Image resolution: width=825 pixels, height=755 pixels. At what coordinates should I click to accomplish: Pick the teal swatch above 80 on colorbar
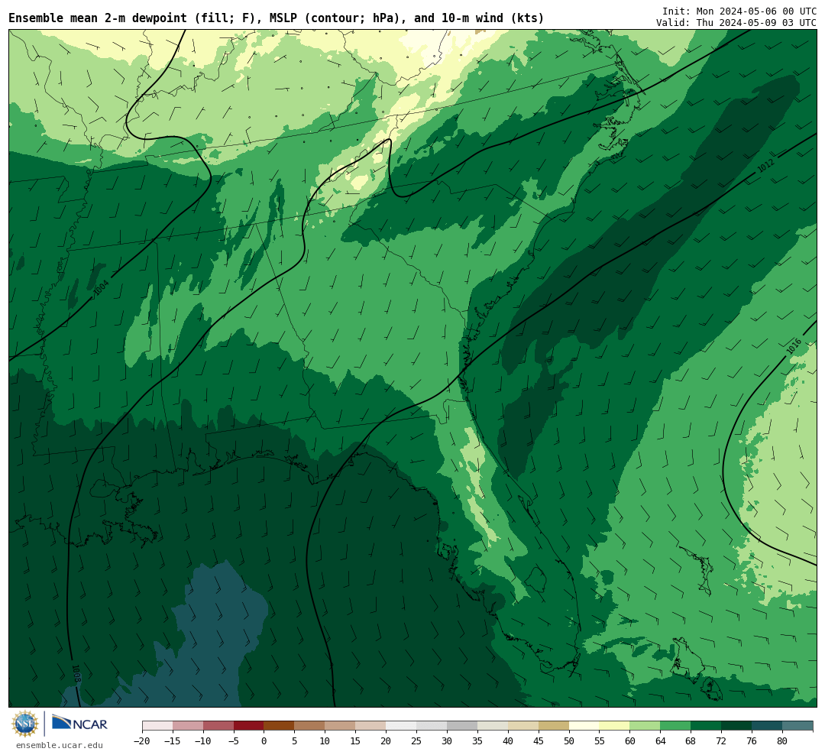pos(797,726)
